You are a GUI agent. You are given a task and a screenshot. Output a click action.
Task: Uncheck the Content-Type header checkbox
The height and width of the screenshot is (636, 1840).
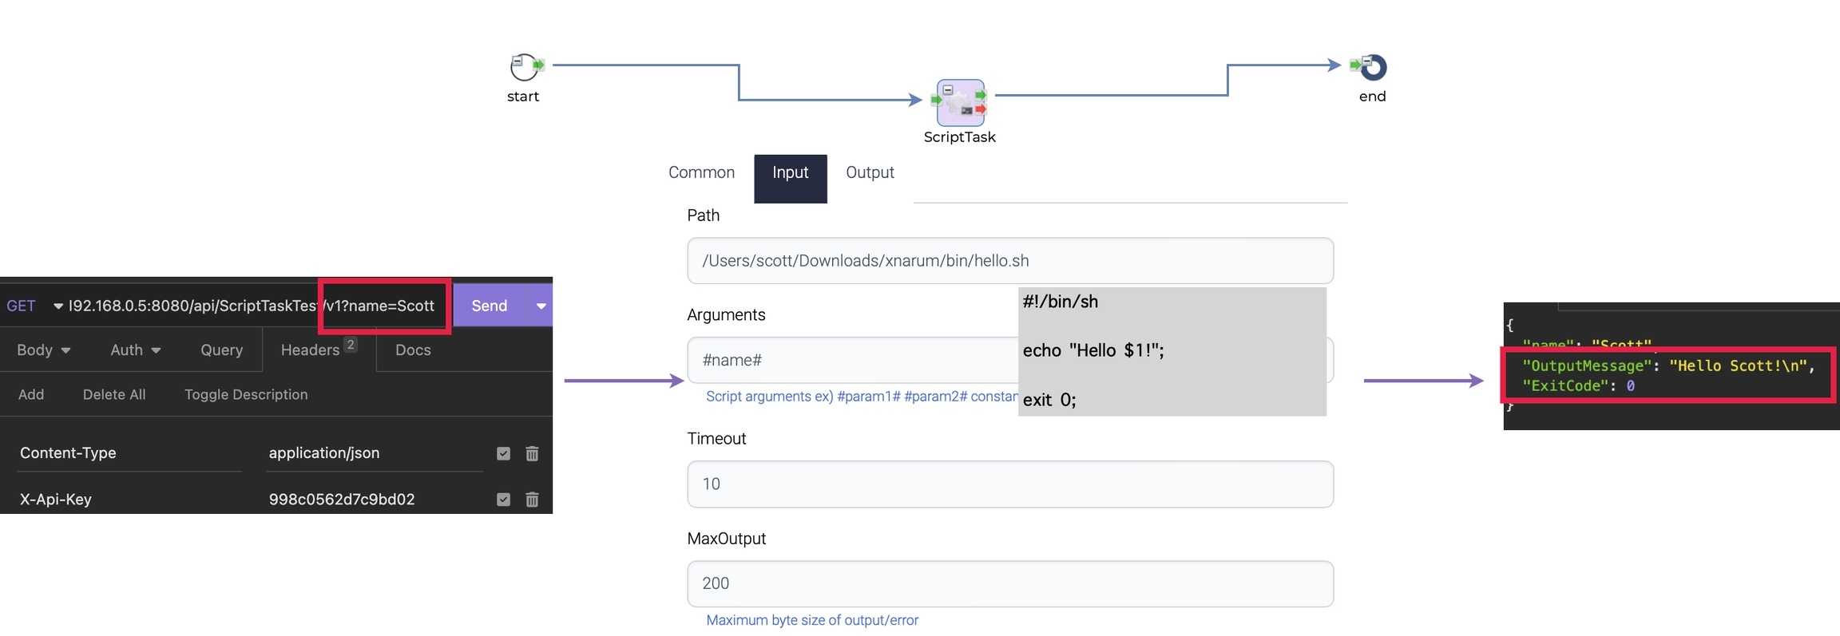tap(503, 453)
